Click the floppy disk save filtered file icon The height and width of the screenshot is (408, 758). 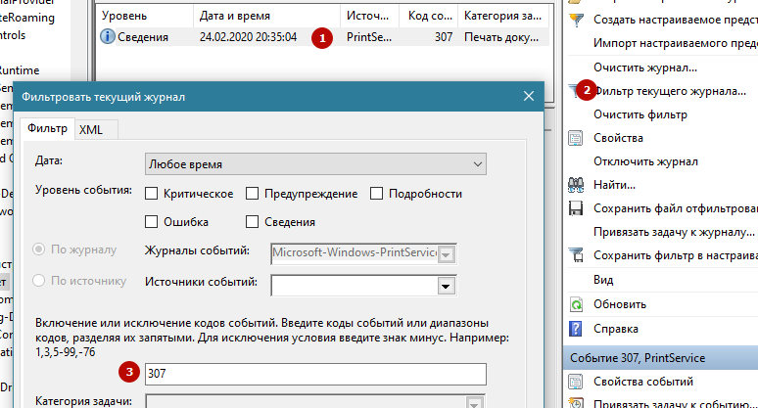click(x=577, y=208)
